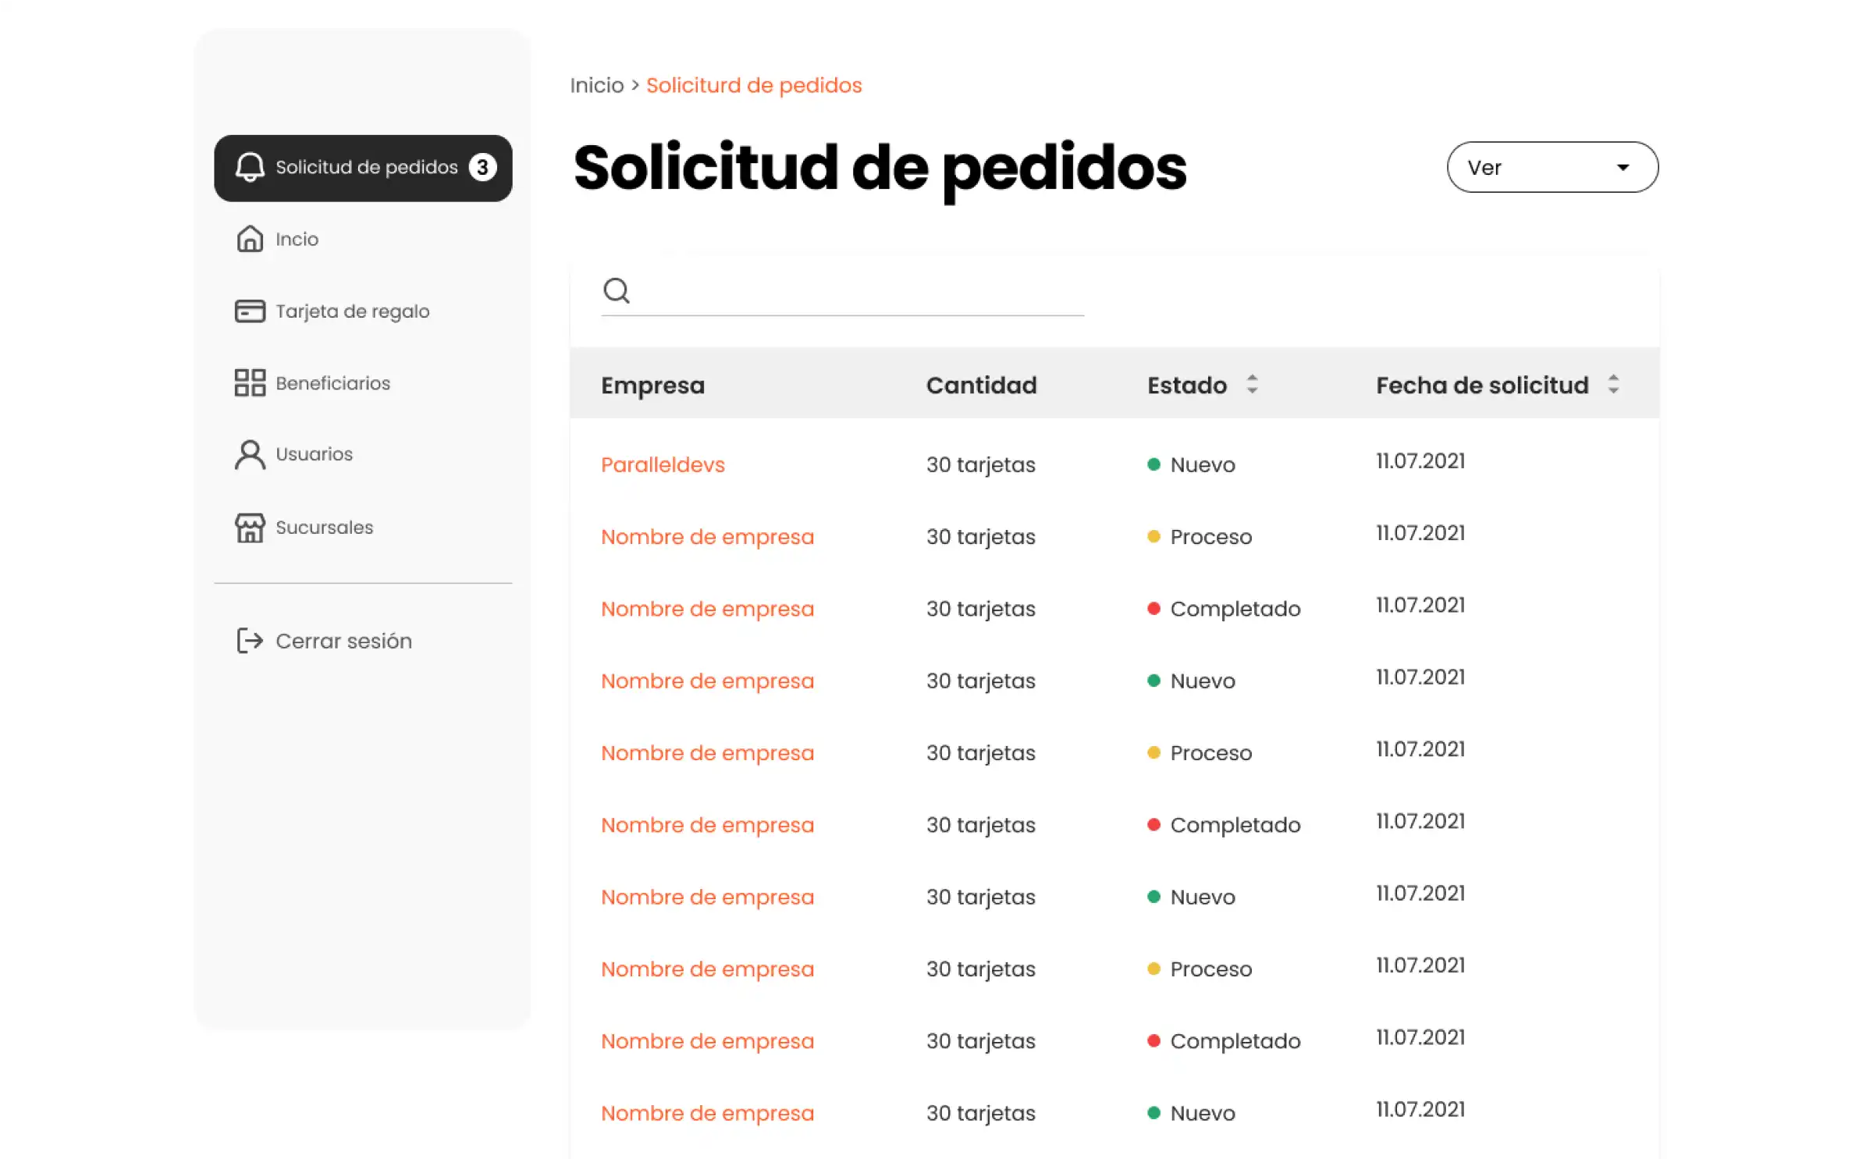Click the yellow Proceso status dot on second row
Viewport: 1852px width, 1159px height.
click(x=1154, y=535)
